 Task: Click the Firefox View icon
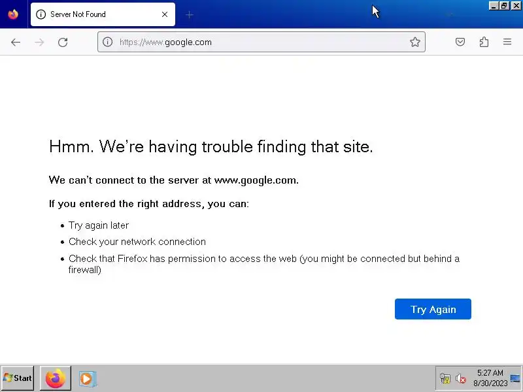point(13,14)
